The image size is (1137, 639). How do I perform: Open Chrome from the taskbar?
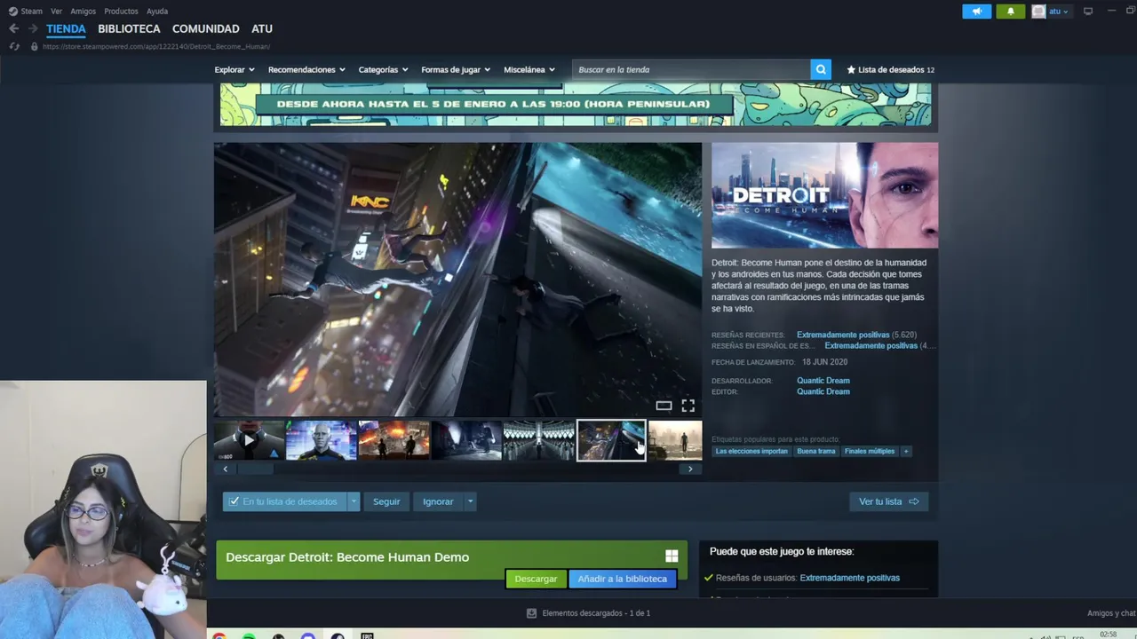(219, 635)
